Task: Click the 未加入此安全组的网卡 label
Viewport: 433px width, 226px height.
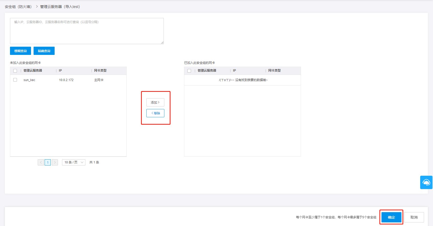Action: pyautogui.click(x=25, y=63)
